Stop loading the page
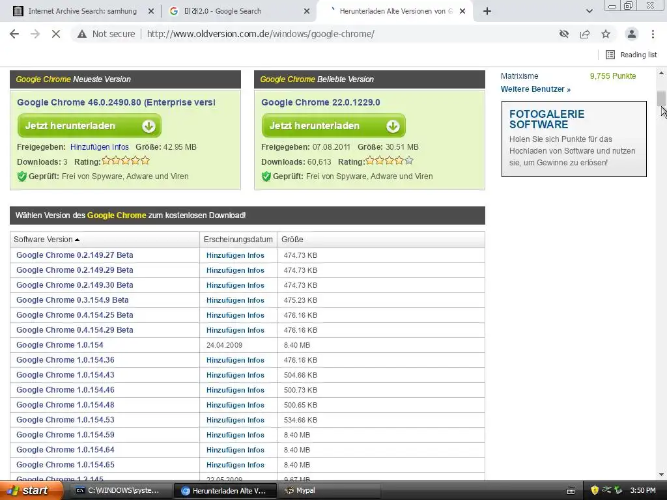Screen dimensions: 667x500 56,34
